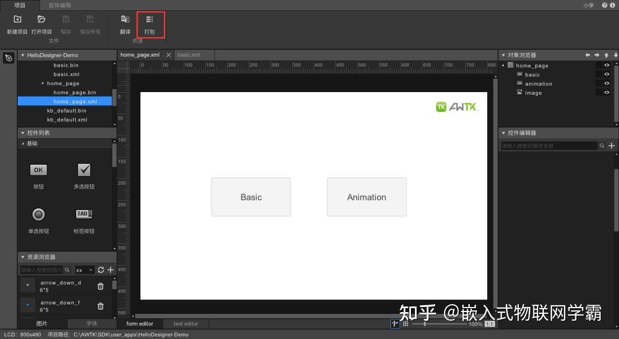Collapse the home_page folder in file tree
This screenshot has width=619, height=339.
point(42,83)
